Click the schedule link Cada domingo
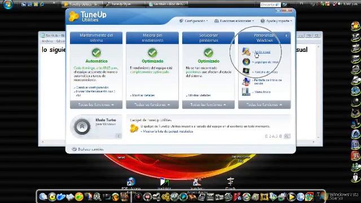The width and height of the screenshot is (361, 203). pyautogui.click(x=96, y=68)
